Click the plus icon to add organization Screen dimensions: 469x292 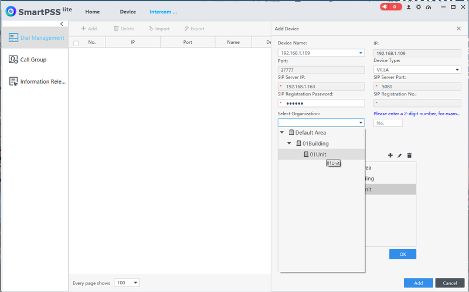pos(390,155)
